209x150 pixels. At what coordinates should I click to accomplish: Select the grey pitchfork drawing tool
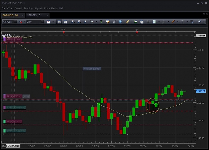tap(164, 22)
